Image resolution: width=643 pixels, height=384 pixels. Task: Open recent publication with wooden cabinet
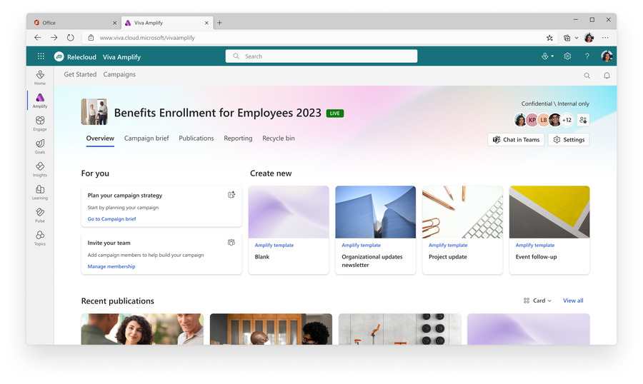(271, 329)
